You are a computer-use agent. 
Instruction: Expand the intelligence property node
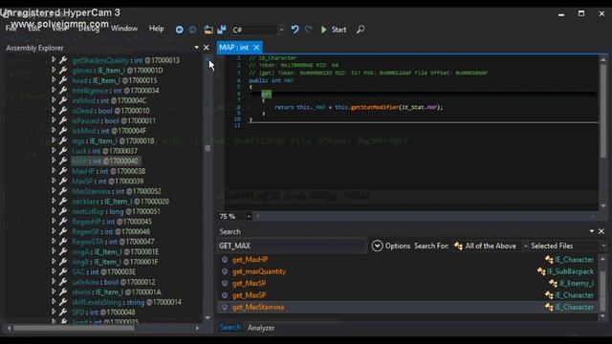54,91
